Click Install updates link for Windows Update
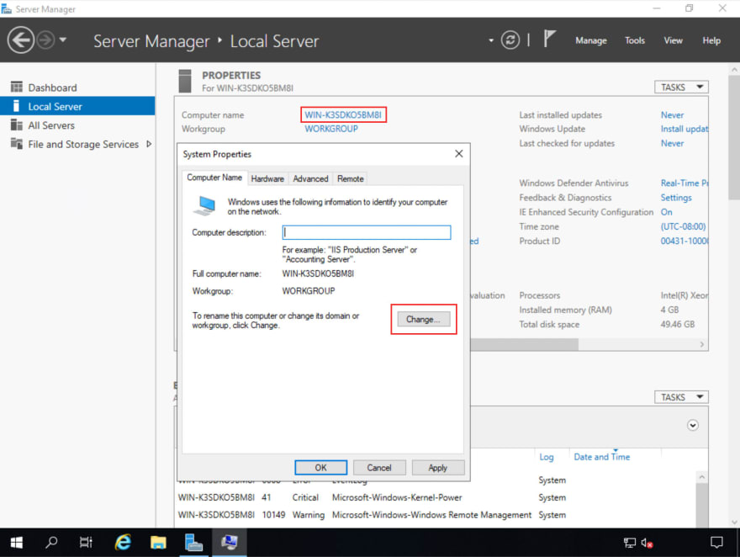Image resolution: width=740 pixels, height=557 pixels. pyautogui.click(x=684, y=129)
